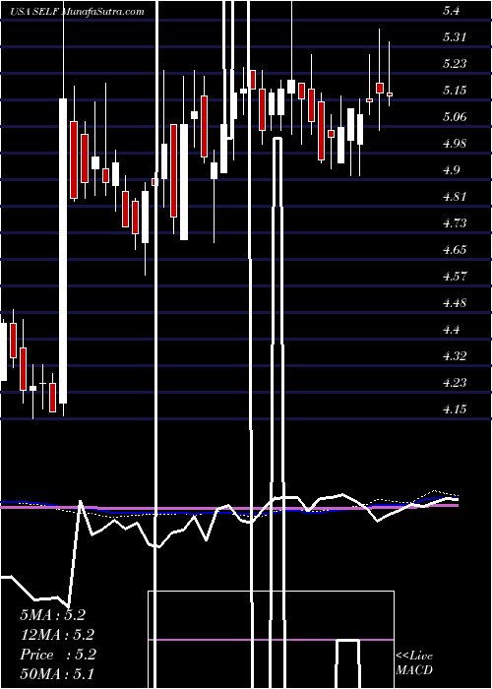
Task: Click the 'USA SELF MunafaSutra.com' chart title
Action: pyautogui.click(x=77, y=12)
